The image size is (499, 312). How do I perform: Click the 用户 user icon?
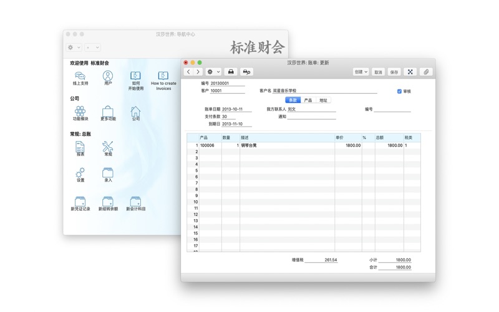[108, 77]
